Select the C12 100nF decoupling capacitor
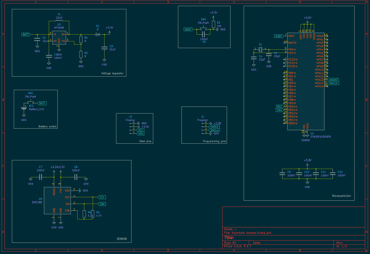Screen dimensions: 370x254 332,174
